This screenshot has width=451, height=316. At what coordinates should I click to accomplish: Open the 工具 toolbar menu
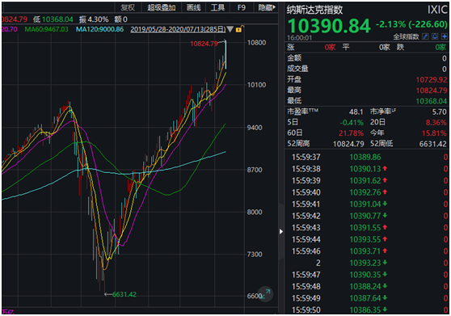217,7
